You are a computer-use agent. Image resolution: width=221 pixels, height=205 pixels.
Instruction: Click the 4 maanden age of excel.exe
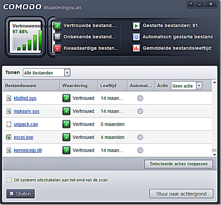point(112,137)
